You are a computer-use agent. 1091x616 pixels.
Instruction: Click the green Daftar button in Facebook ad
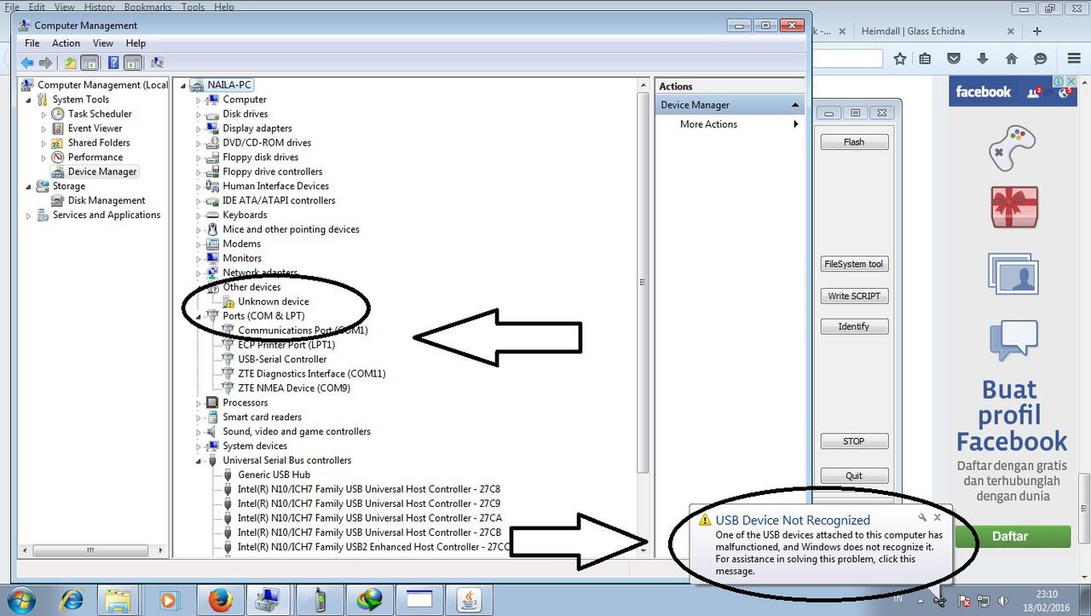pos(1012,537)
